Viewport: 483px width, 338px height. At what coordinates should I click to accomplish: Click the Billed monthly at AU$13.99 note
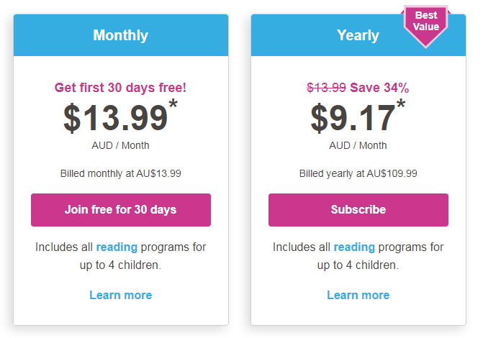pos(120,173)
